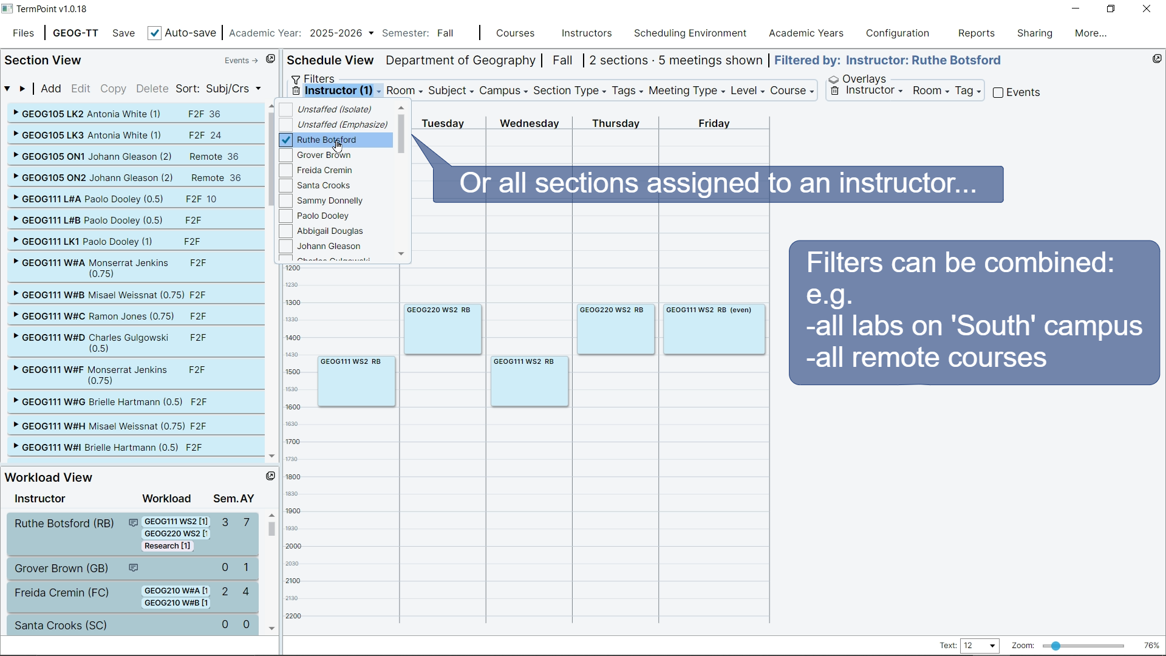Viewport: 1166px width, 656px height.
Task: Check Grover Brown in instructor filter
Action: click(x=286, y=155)
